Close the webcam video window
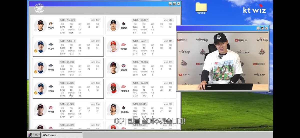Image resolution: width=300 pixels, height=138 pixels. 266,28
